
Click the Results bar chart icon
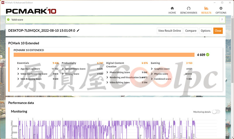(206, 8)
